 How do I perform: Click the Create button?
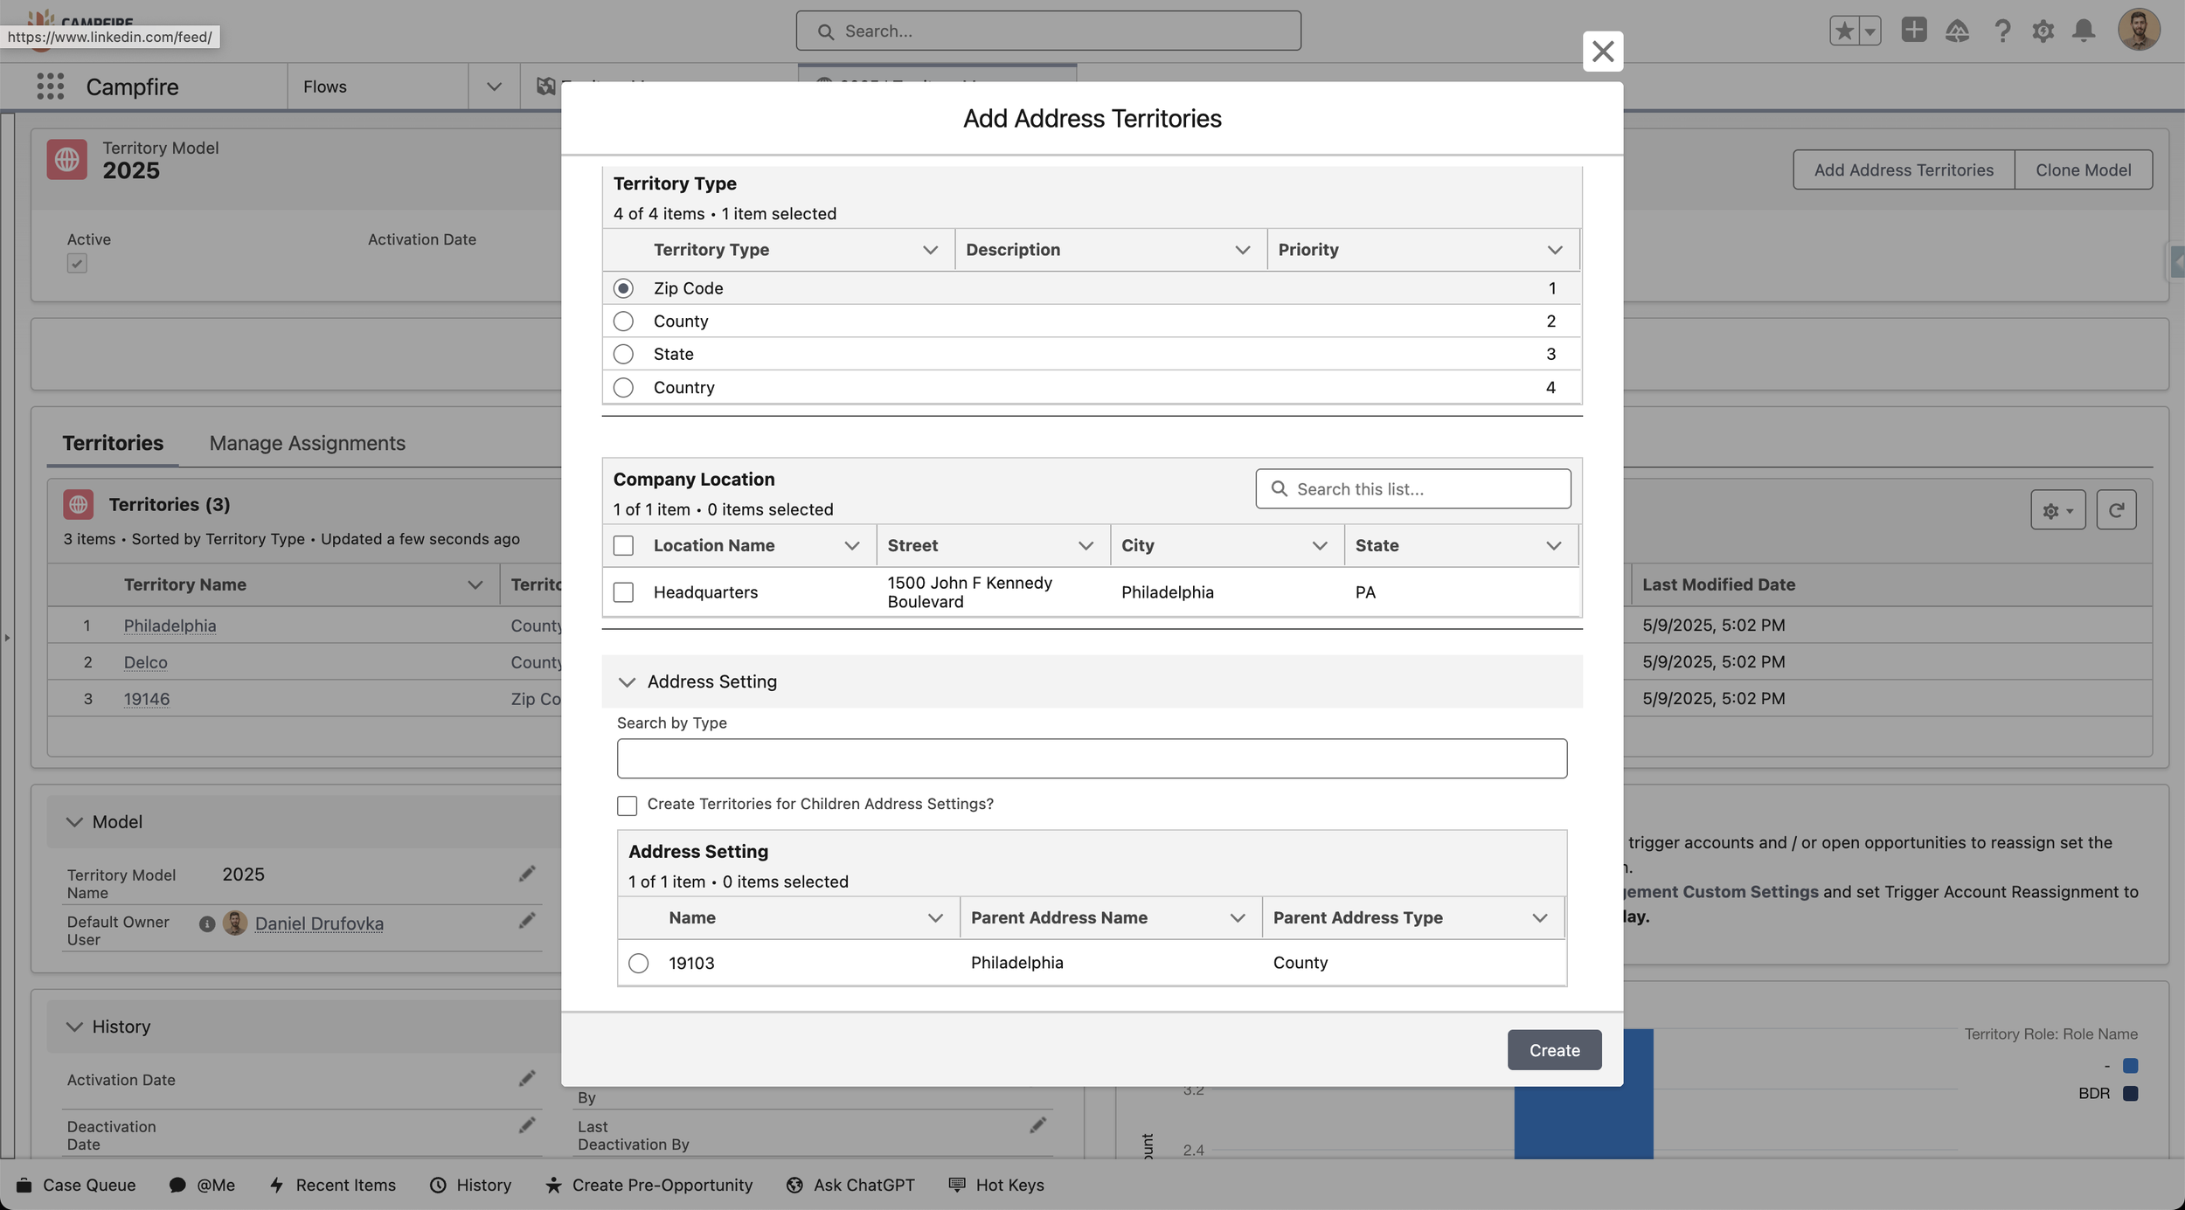tap(1553, 1050)
